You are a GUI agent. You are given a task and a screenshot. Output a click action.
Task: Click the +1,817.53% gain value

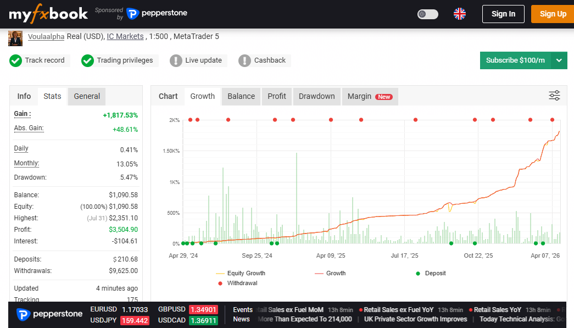(x=120, y=115)
